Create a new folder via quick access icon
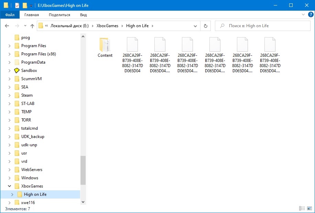315x213 pixels. (x=25, y=6)
